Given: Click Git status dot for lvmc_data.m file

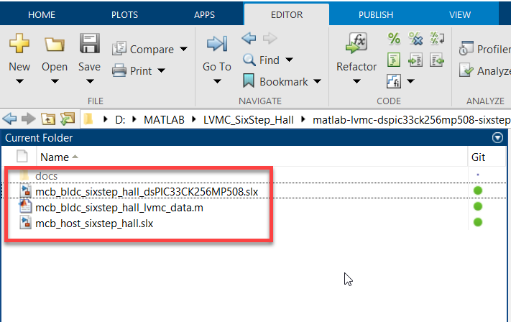Looking at the screenshot, I should tap(478, 206).
